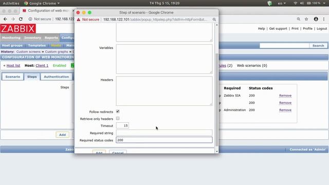329x185 pixels.
Task: Click the Not secure warning triangle in popup
Action: (79, 20)
